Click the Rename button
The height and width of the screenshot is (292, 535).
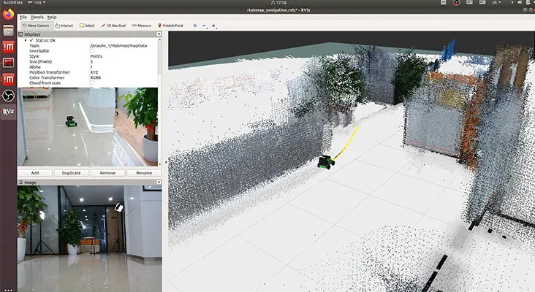[144, 173]
